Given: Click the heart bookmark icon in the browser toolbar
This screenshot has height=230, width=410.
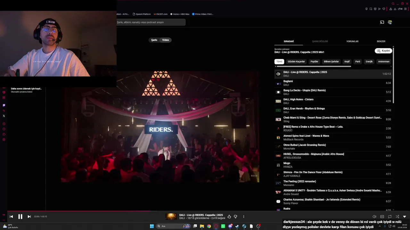Looking at the screenshot, I should [384, 9].
